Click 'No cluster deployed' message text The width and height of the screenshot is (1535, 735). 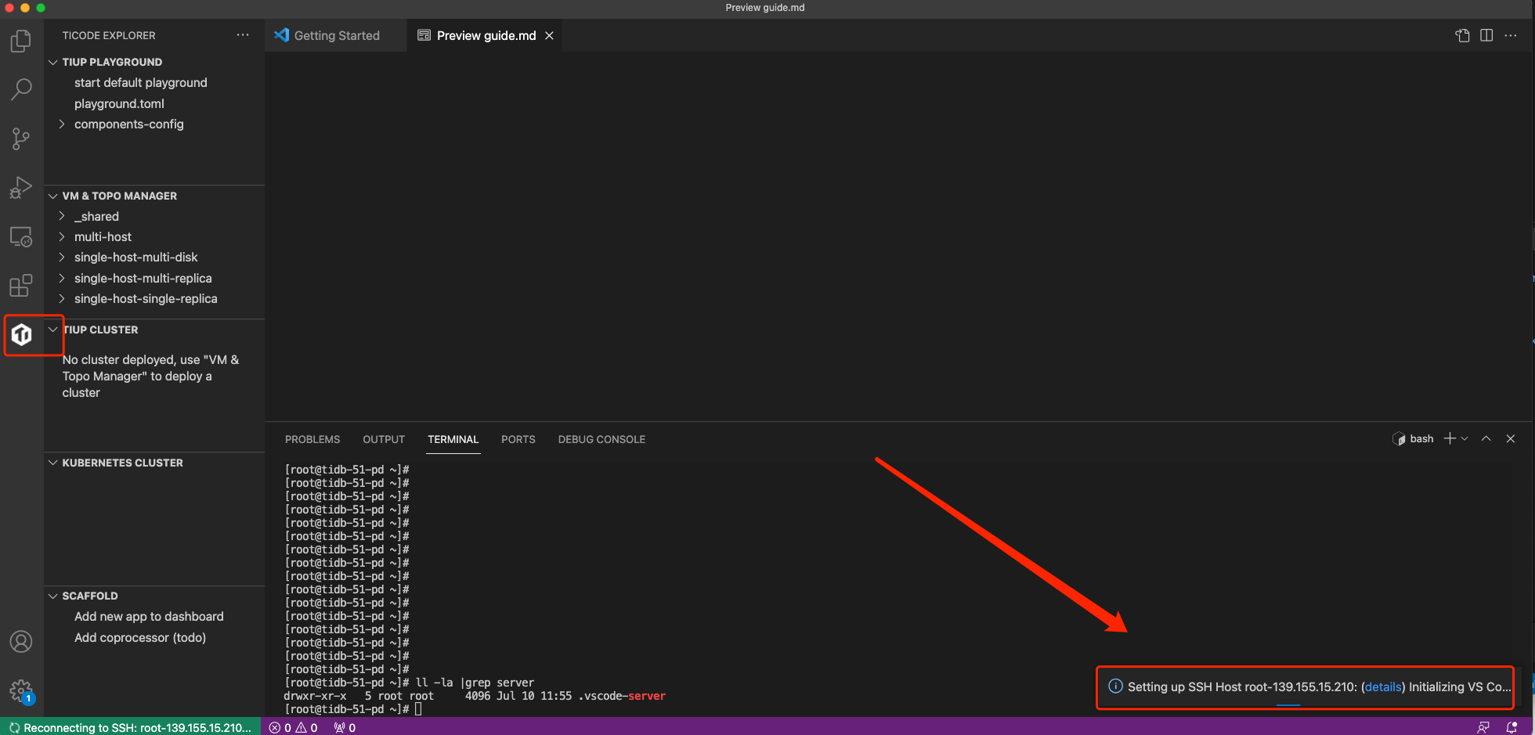click(x=151, y=377)
